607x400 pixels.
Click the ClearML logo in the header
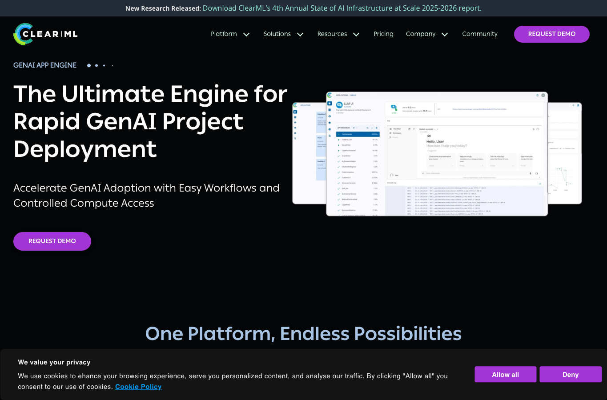45,34
